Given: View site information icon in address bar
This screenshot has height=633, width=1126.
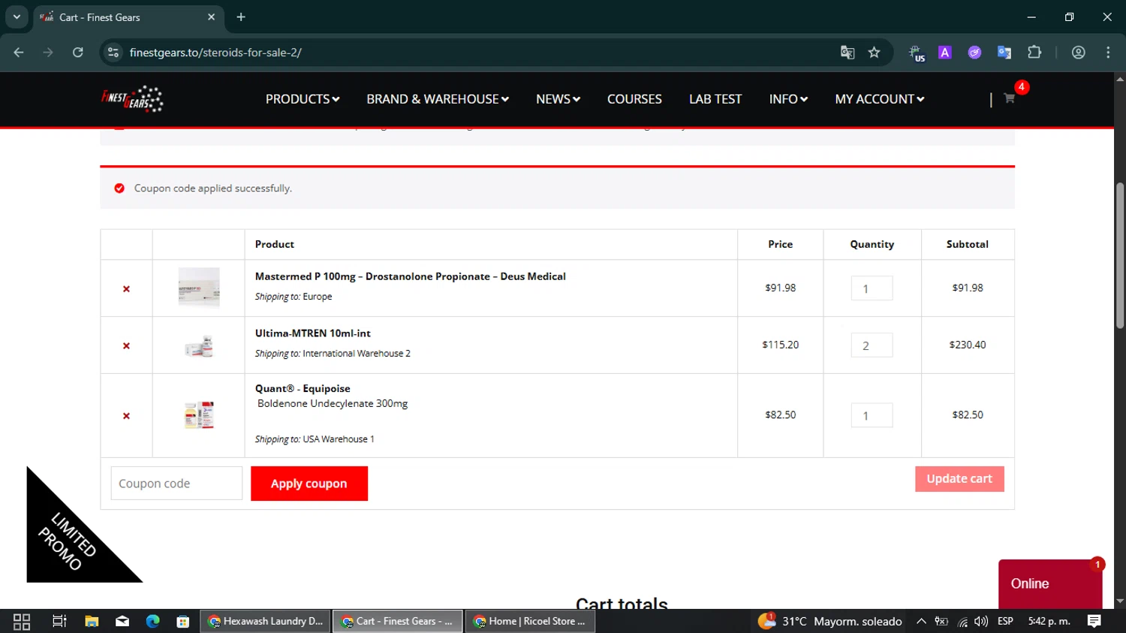Looking at the screenshot, I should click(x=113, y=53).
